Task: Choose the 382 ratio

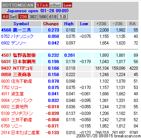Action: coord(33,17)
